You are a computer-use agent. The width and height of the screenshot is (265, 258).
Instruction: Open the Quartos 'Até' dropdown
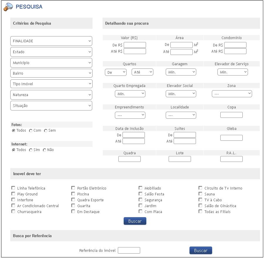pos(142,72)
